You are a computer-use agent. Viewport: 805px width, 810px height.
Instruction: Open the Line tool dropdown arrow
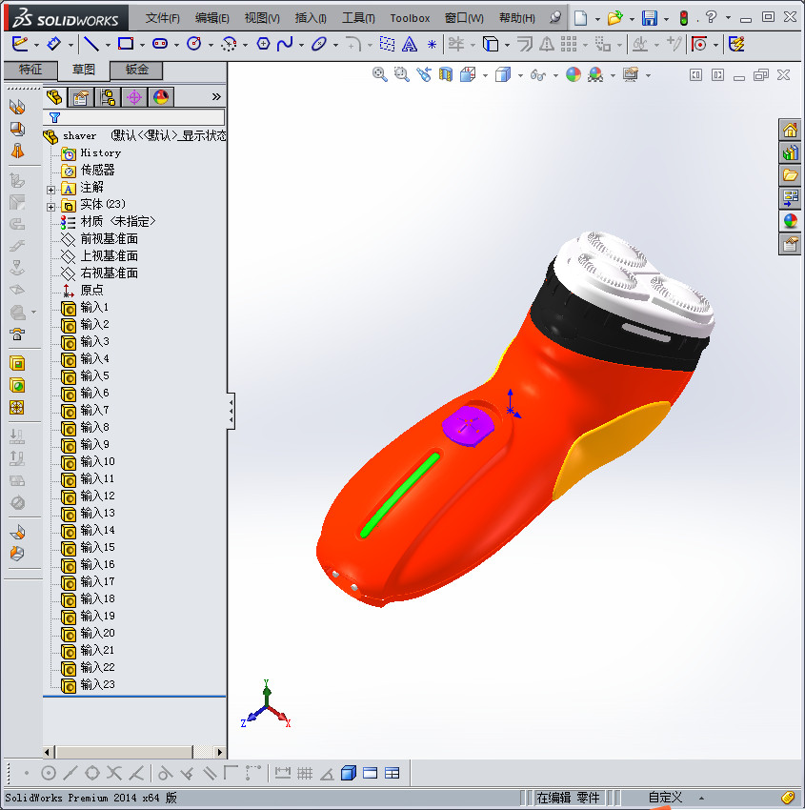[x=108, y=46]
